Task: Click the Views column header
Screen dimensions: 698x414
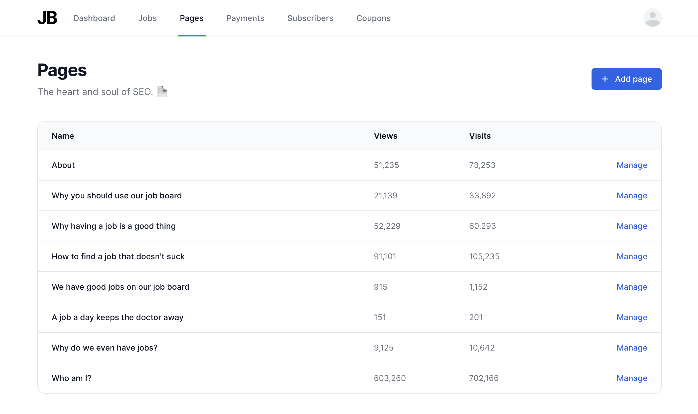Action: click(386, 136)
